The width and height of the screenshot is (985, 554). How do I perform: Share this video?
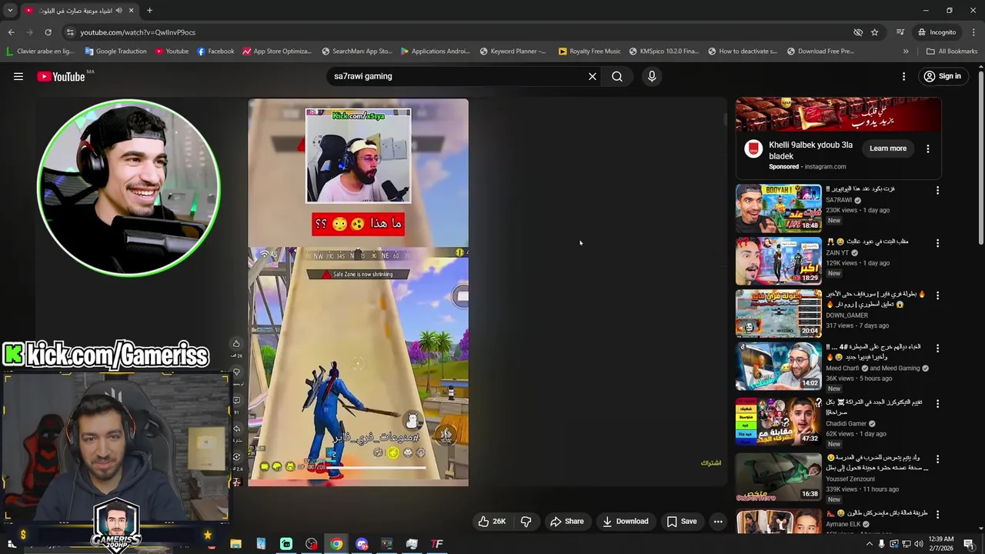coord(566,521)
